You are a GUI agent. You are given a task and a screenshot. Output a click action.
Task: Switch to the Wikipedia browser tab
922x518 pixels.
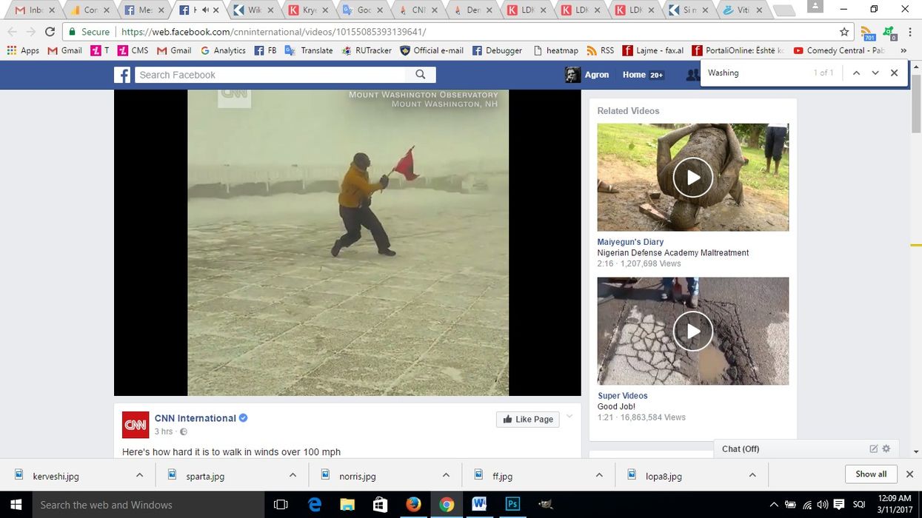(248, 10)
